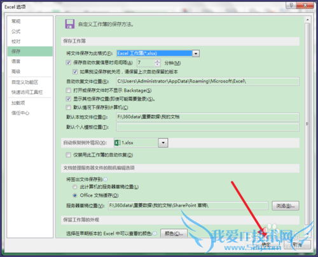The height and width of the screenshot is (257, 318).
Task: Click the 1.xlsx workbook selector box
Action: point(136,142)
